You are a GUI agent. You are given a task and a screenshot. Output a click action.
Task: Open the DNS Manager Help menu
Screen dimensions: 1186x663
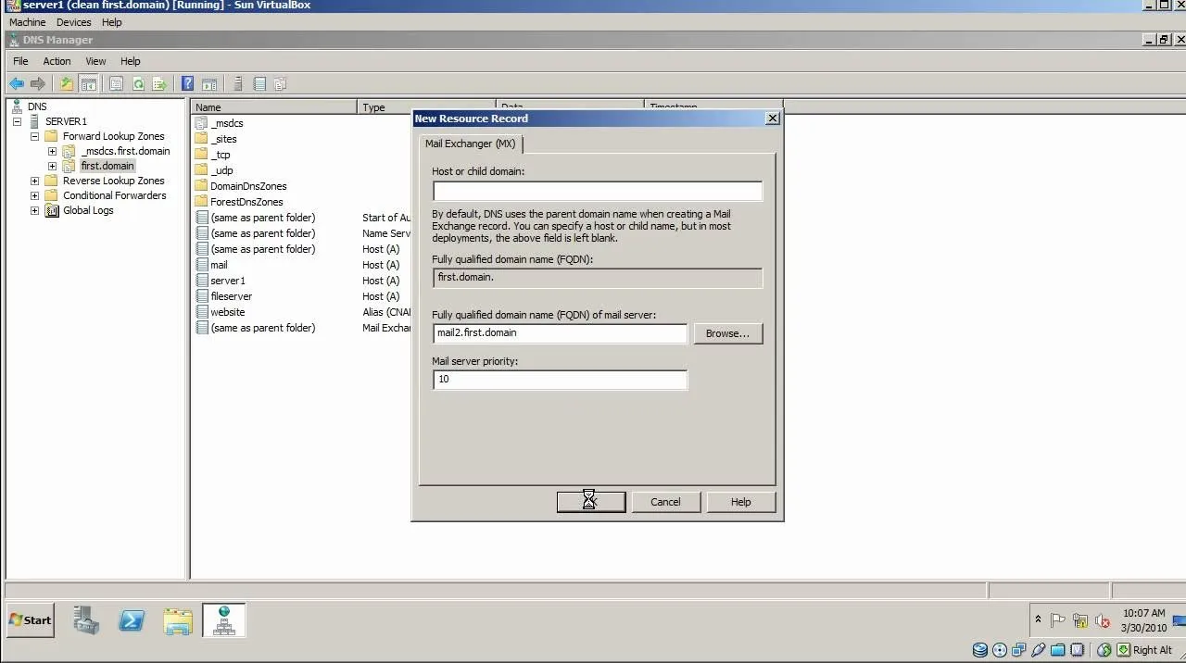pyautogui.click(x=130, y=61)
